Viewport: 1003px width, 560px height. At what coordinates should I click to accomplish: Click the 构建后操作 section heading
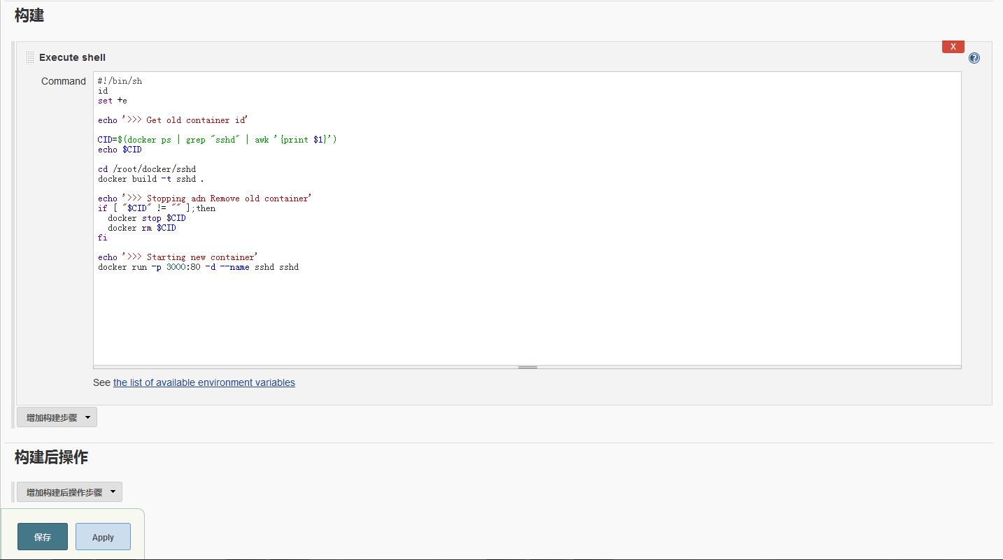51,457
